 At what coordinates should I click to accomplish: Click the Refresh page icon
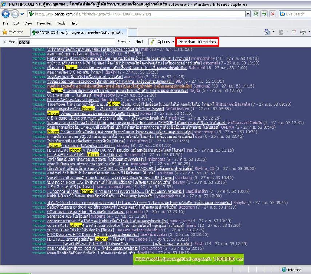coord(264,14)
